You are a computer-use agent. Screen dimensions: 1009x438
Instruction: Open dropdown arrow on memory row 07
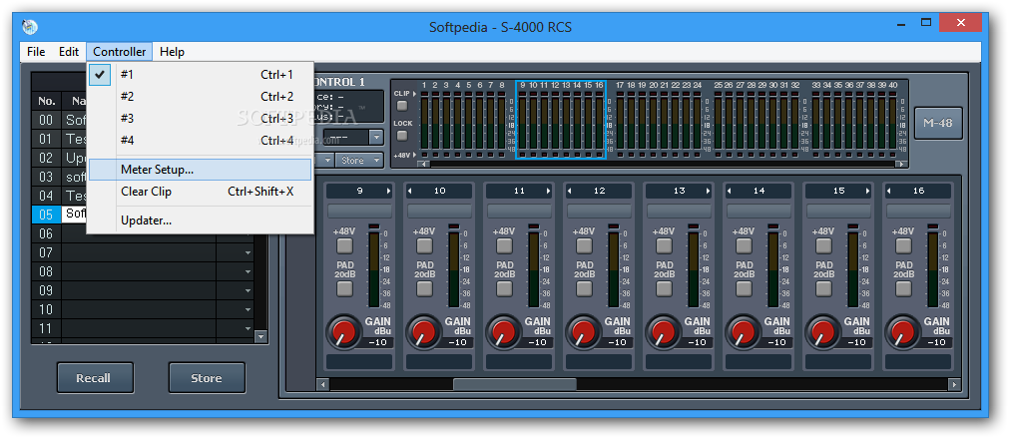[249, 252]
